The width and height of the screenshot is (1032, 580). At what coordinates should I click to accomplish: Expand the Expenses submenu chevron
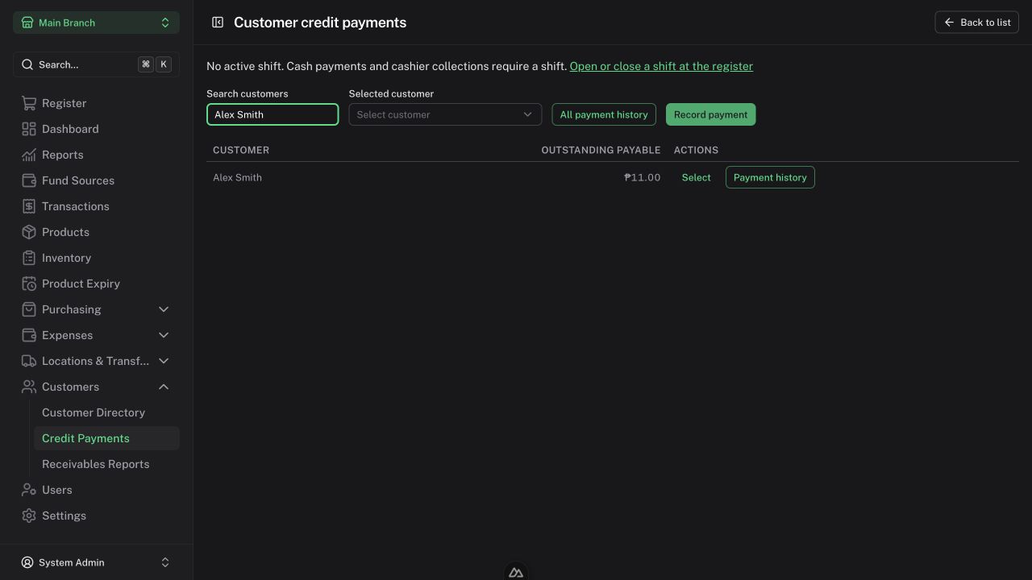tap(164, 335)
